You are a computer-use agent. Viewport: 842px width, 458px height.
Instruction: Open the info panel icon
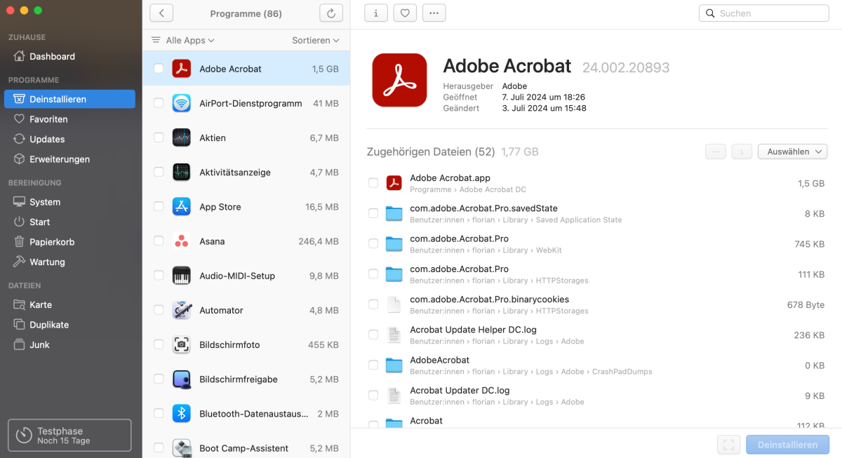[376, 13]
